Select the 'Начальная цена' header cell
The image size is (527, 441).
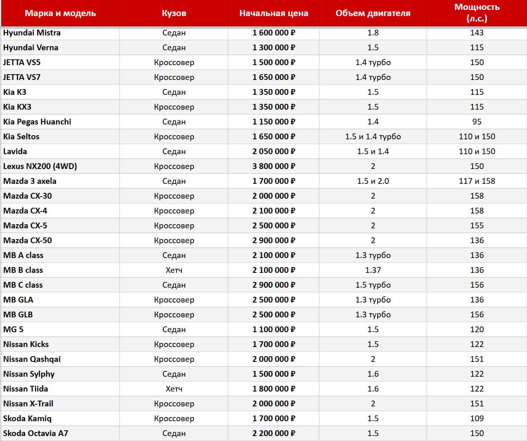273,13
